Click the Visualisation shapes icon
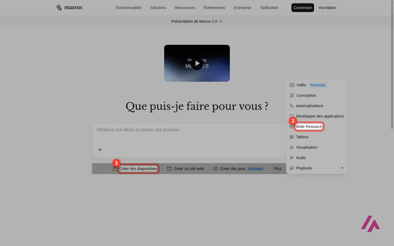 tap(292, 147)
